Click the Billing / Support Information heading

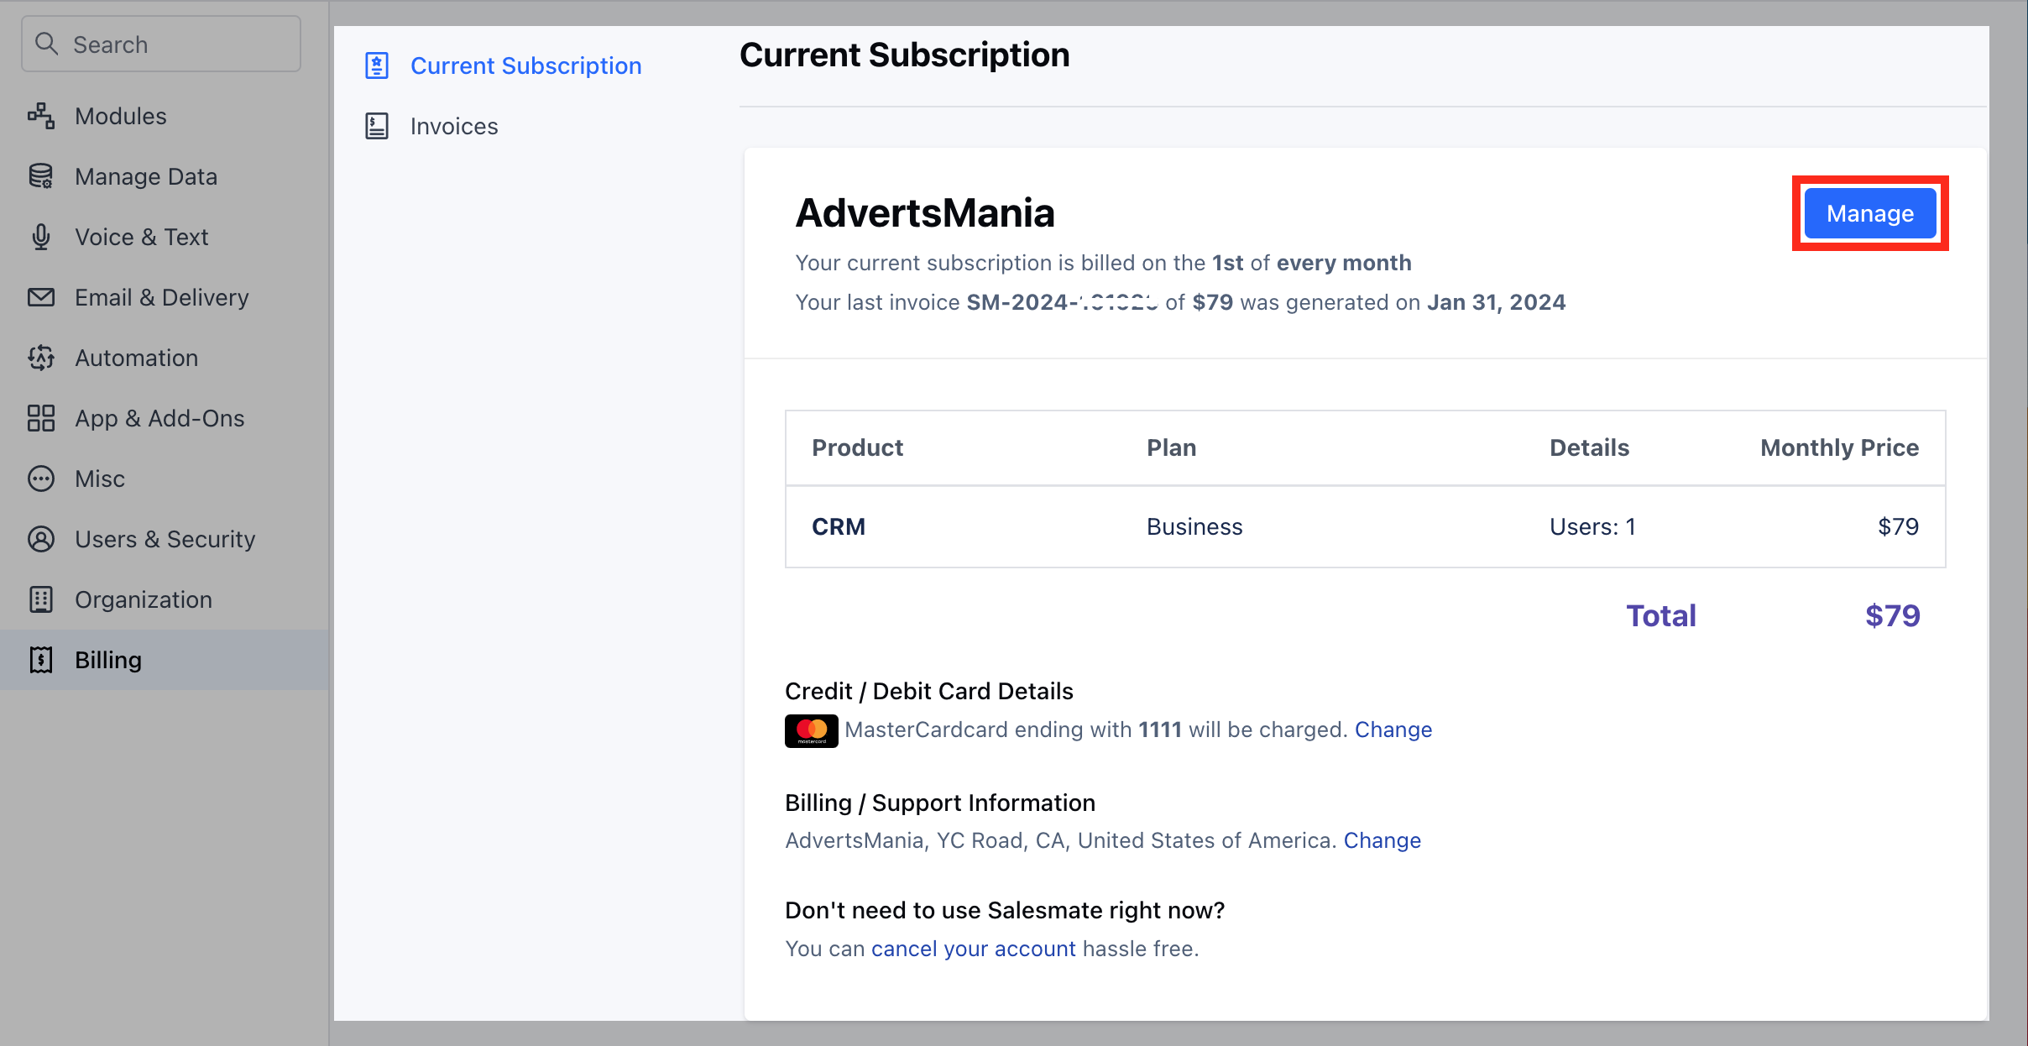(x=940, y=803)
